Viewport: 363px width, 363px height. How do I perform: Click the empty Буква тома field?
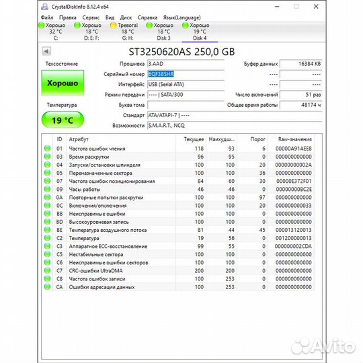186,105
